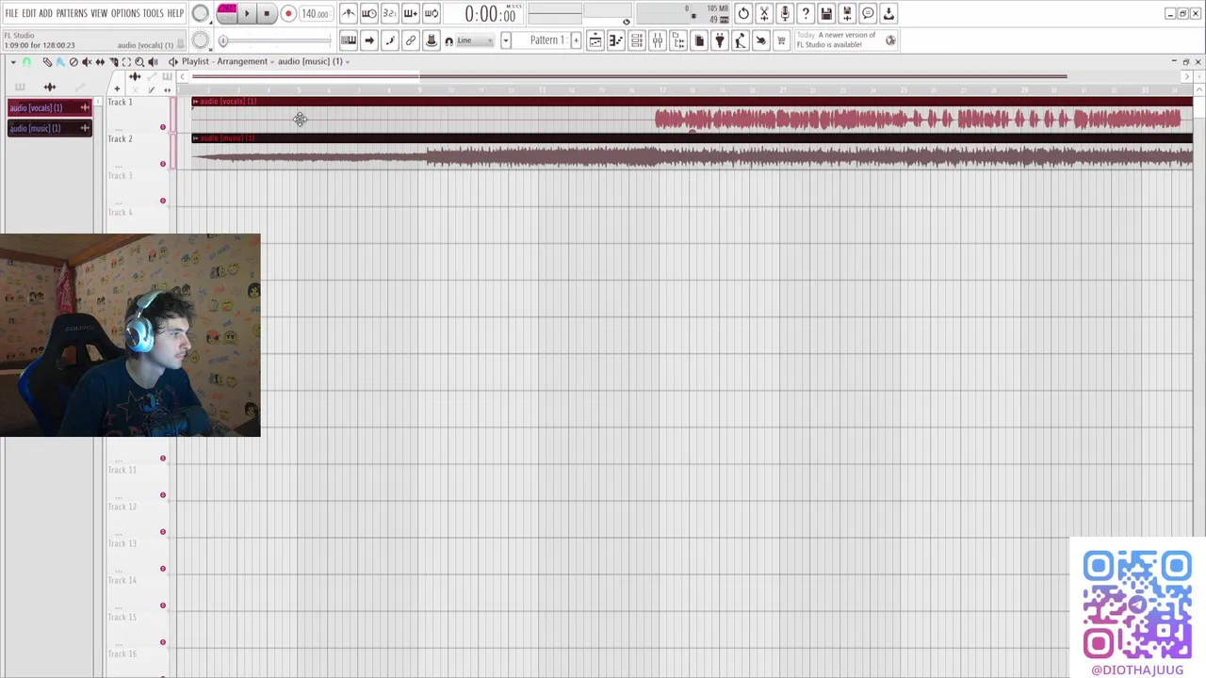Click the Stop button in transport
1206x678 pixels.
(266, 14)
